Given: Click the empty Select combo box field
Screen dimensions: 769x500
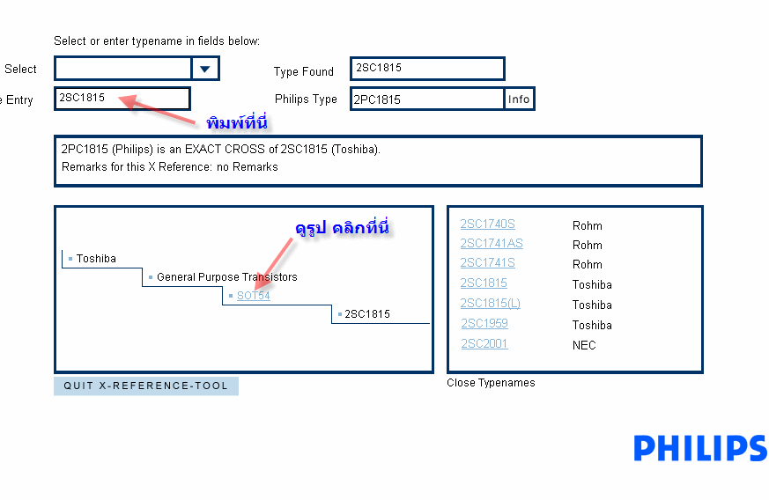Looking at the screenshot, I should click(123, 69).
